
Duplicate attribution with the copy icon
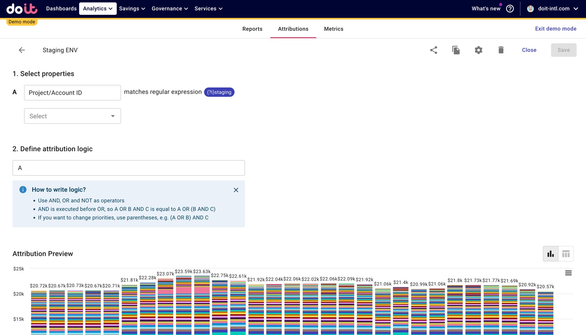coord(456,50)
